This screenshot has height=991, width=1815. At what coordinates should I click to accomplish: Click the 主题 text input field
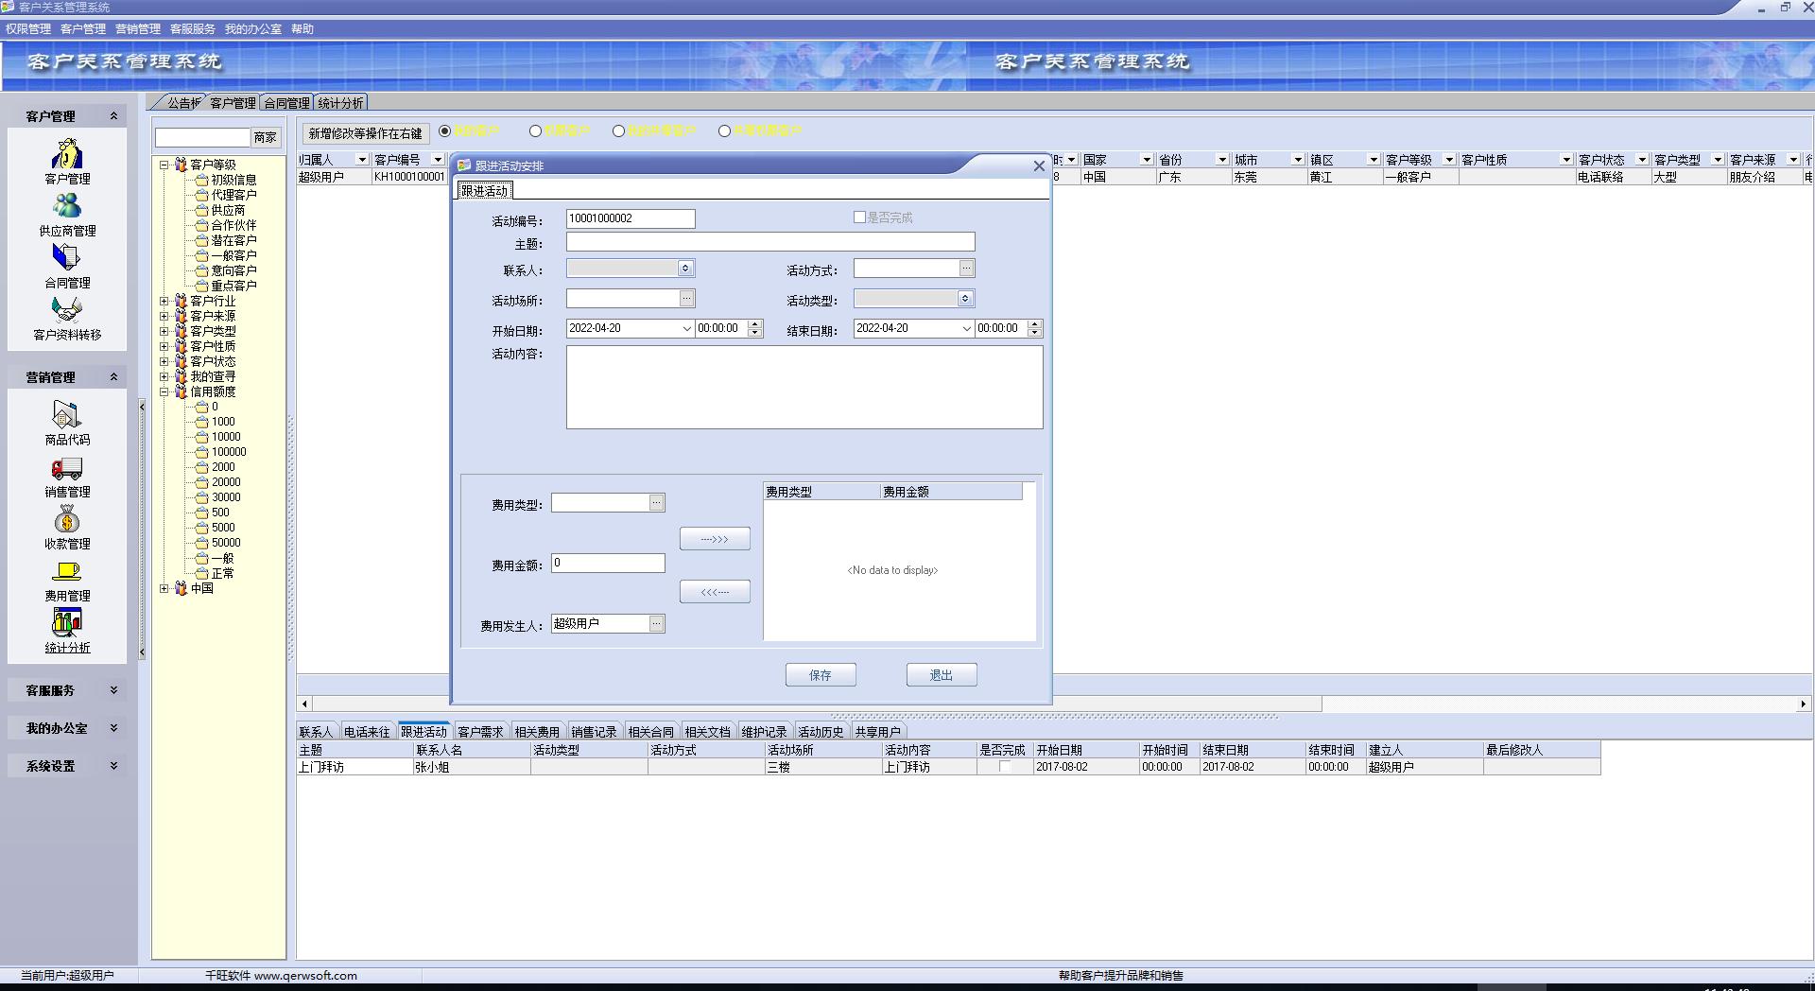769,243
